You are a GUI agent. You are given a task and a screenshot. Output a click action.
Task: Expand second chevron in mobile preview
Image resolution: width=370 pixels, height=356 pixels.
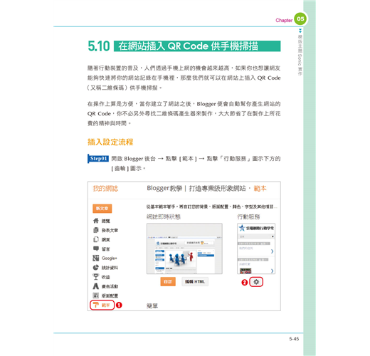tap(272, 271)
